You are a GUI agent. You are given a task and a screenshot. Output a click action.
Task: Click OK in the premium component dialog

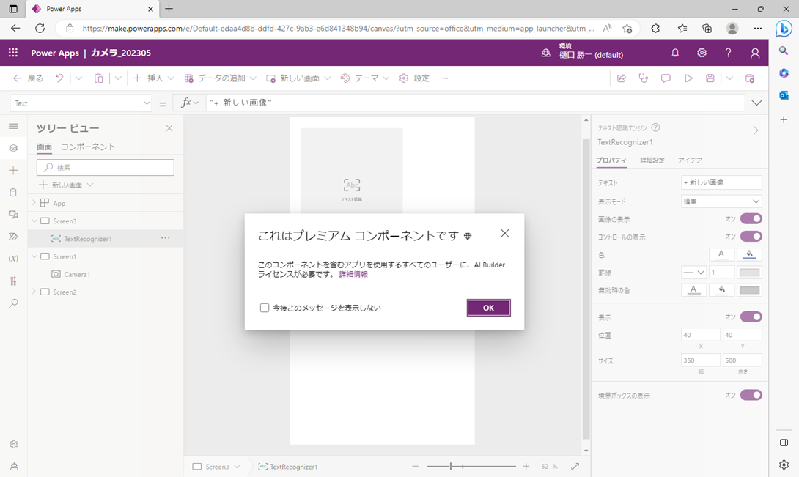point(489,308)
